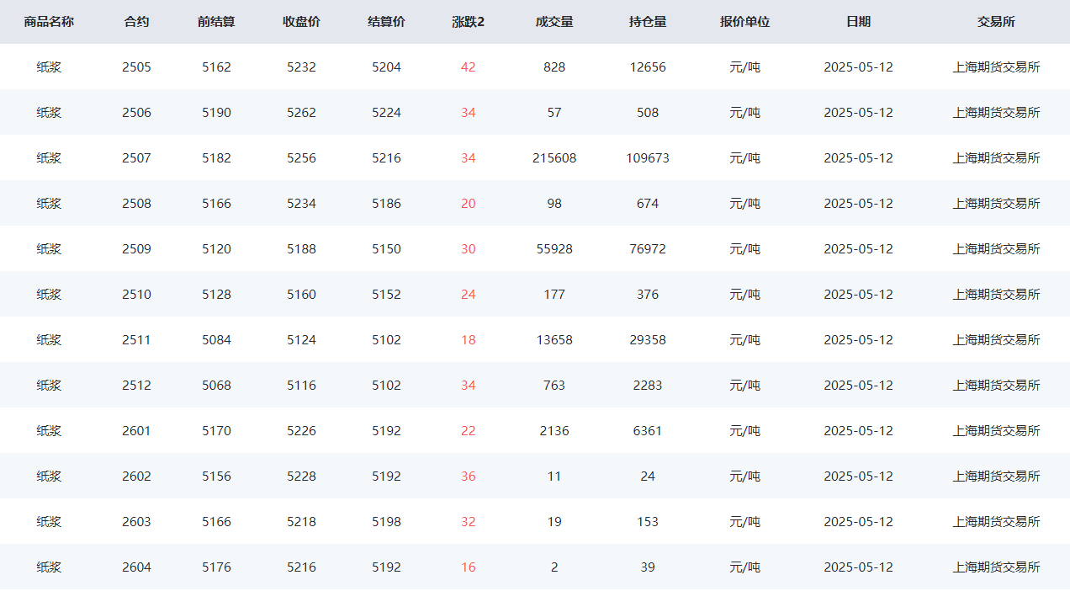Select contract 2512 cell
The height and width of the screenshot is (591, 1070).
[136, 386]
